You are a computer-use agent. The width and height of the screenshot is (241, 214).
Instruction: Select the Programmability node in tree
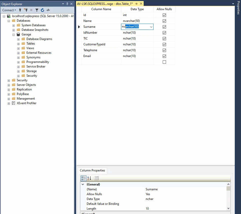38,62
